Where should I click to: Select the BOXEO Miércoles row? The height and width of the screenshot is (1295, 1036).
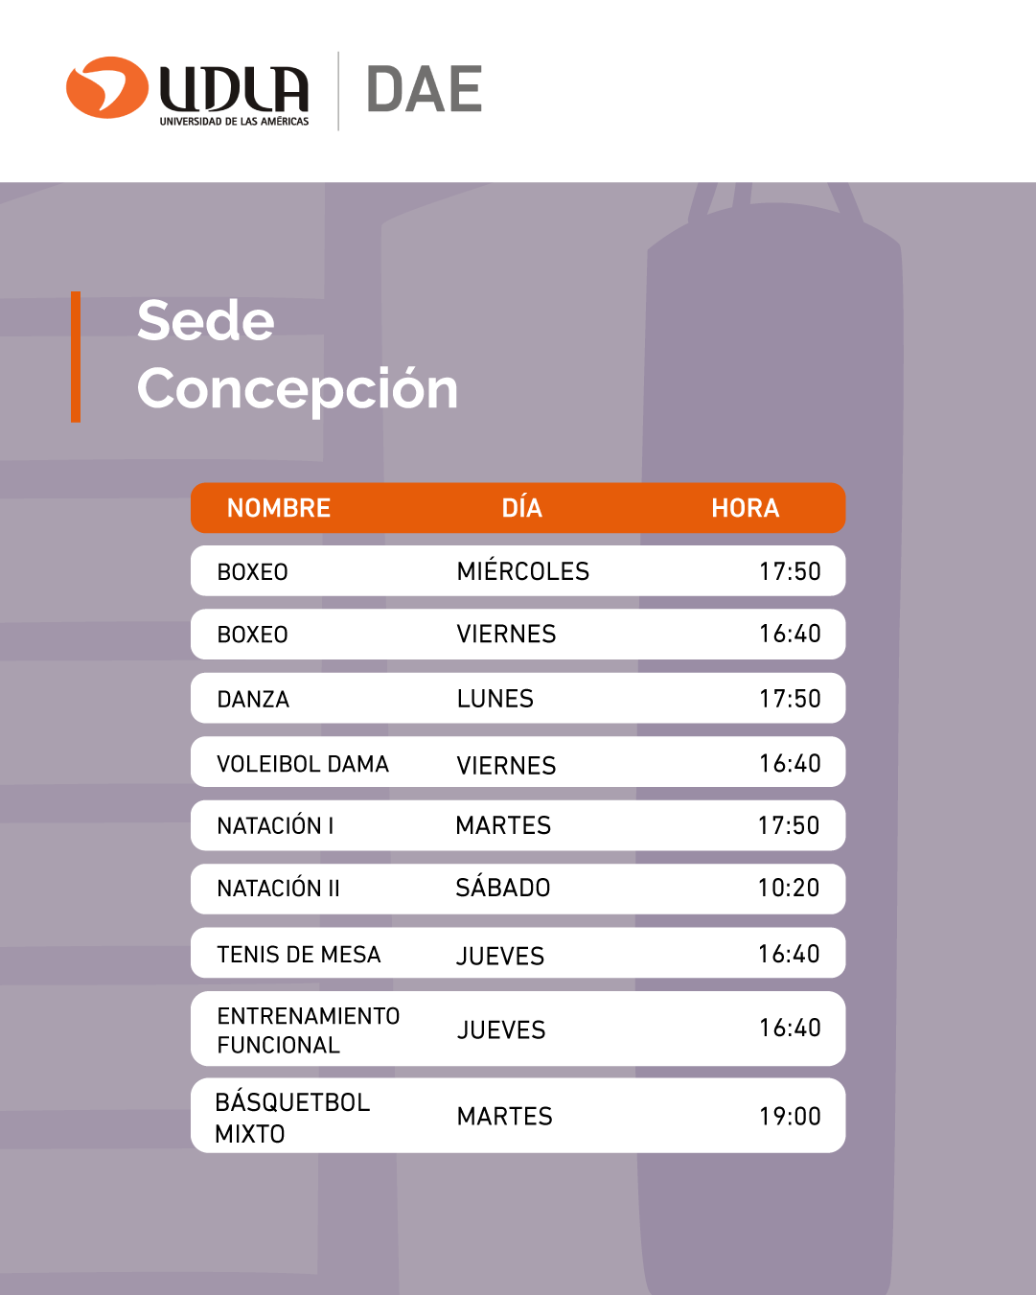518,571
